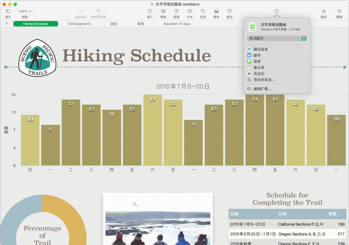The height and width of the screenshot is (245, 349).
Task: Switch to the Trail Segments tab
Action: pos(79,24)
